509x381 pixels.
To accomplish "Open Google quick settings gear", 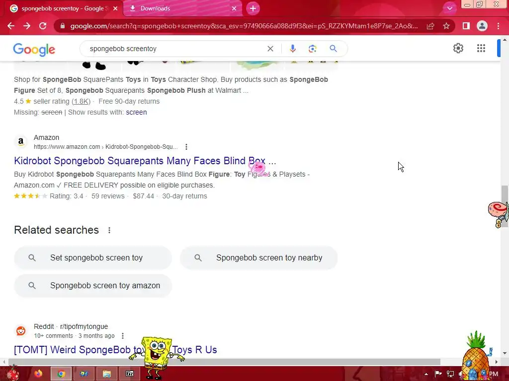I will point(458,48).
